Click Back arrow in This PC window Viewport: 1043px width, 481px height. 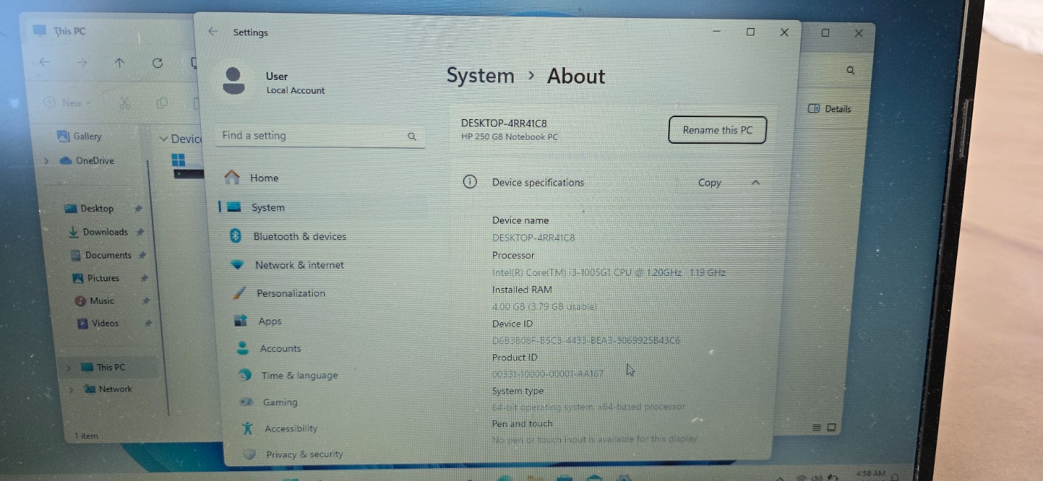pyautogui.click(x=44, y=62)
